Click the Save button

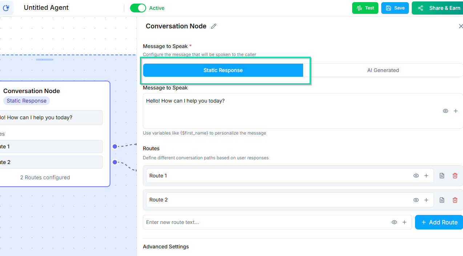[395, 8]
